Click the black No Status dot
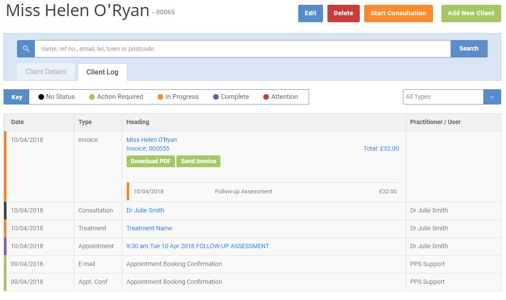 (41, 97)
